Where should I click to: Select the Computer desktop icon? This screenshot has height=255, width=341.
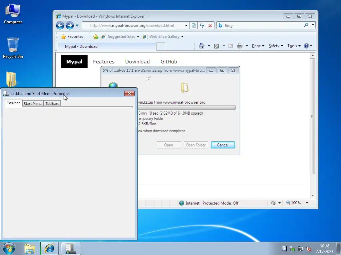pos(13,14)
